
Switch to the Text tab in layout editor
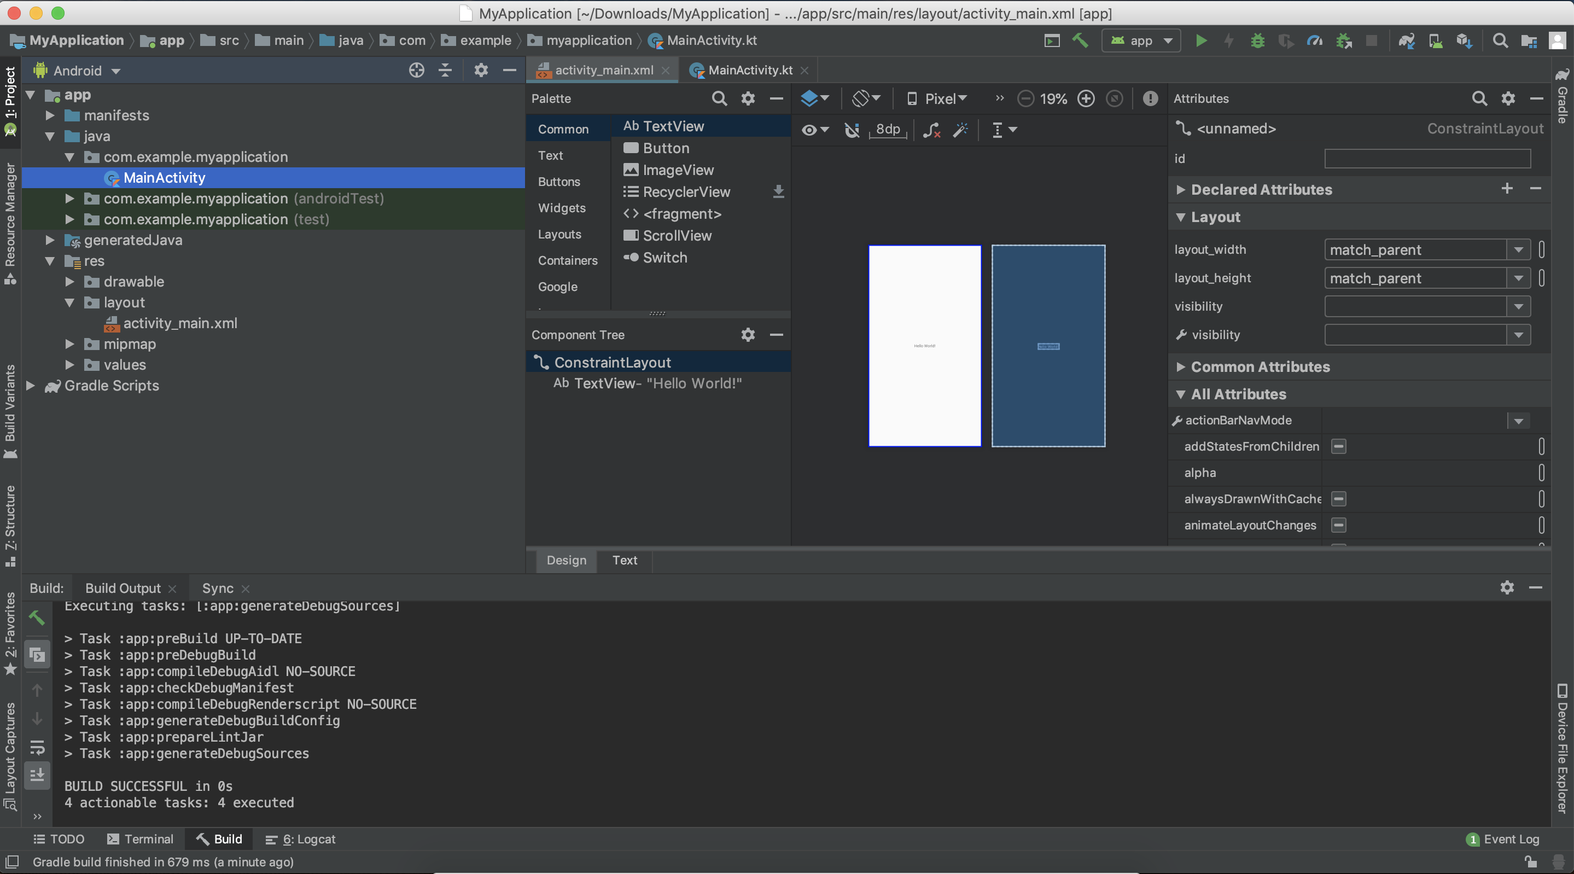(x=623, y=558)
